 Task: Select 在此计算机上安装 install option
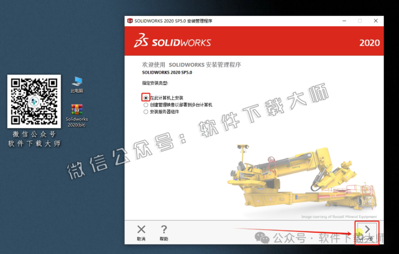(x=146, y=97)
